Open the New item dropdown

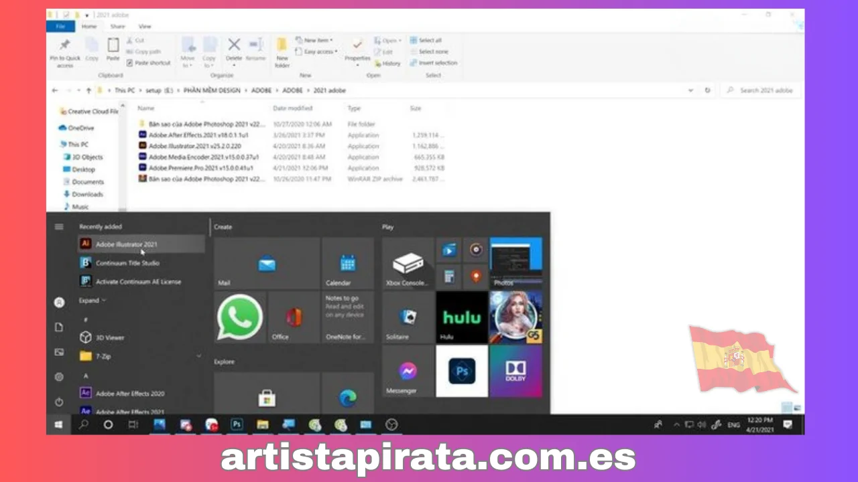pyautogui.click(x=314, y=40)
